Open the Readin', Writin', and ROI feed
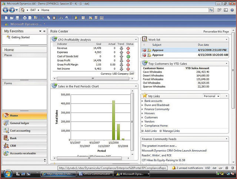Image resolution: width=237 pixels, height=179 pixels. [x=156, y=155]
